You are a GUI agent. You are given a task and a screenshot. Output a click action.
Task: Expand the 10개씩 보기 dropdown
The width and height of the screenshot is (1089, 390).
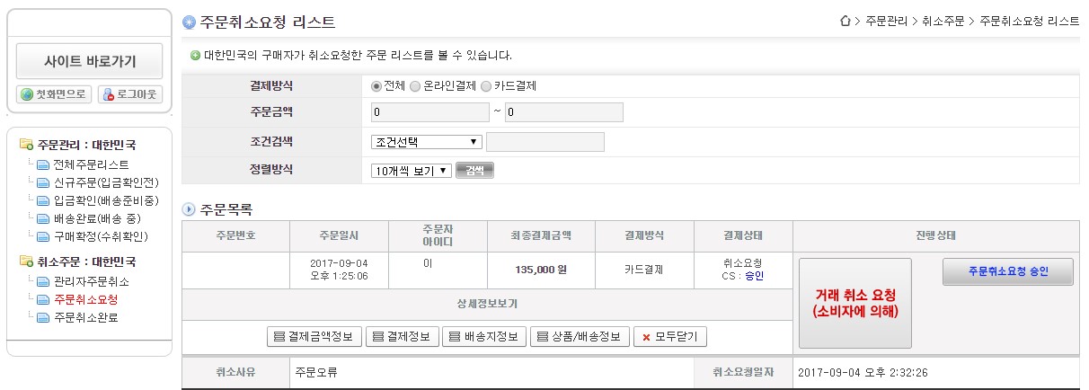412,171
